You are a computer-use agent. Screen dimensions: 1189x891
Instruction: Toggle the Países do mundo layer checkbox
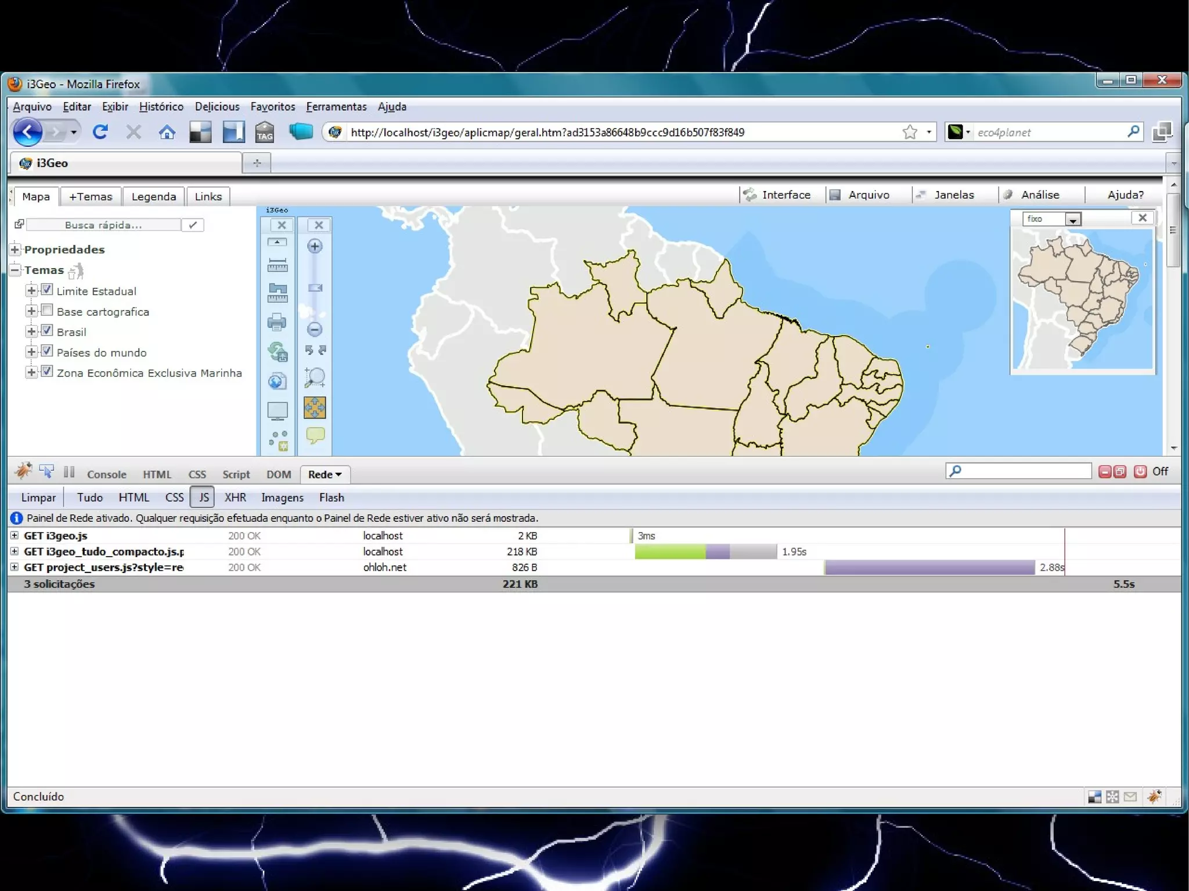47,351
